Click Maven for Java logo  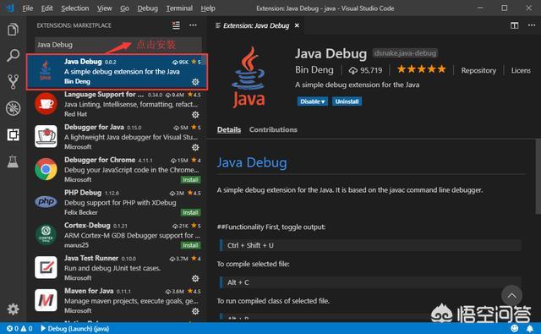(x=46, y=300)
